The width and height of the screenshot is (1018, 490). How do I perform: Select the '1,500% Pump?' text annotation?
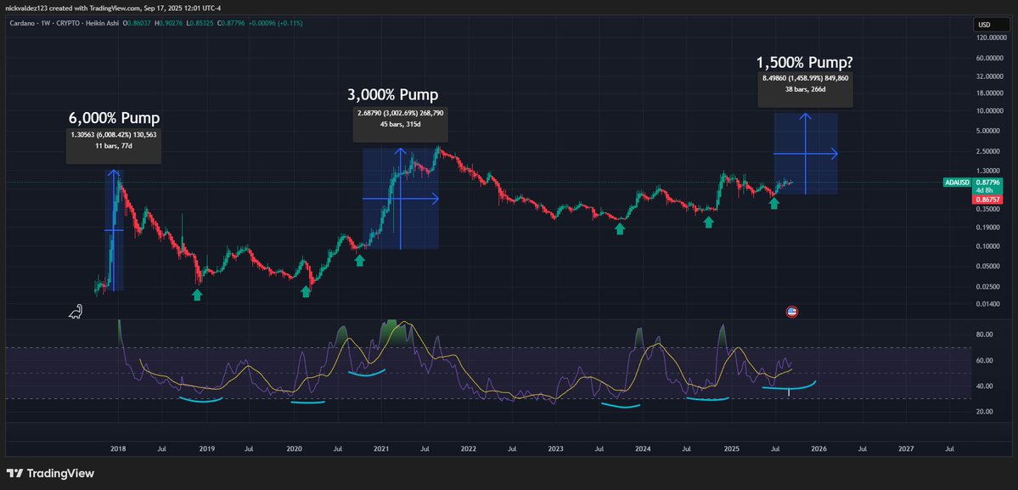point(805,63)
